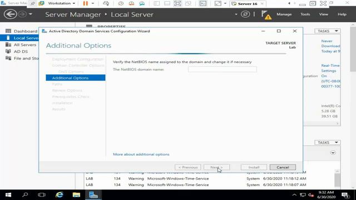Revert to snapshot using VMware toolbar icon
The width and height of the screenshot is (356, 200).
point(131,3)
